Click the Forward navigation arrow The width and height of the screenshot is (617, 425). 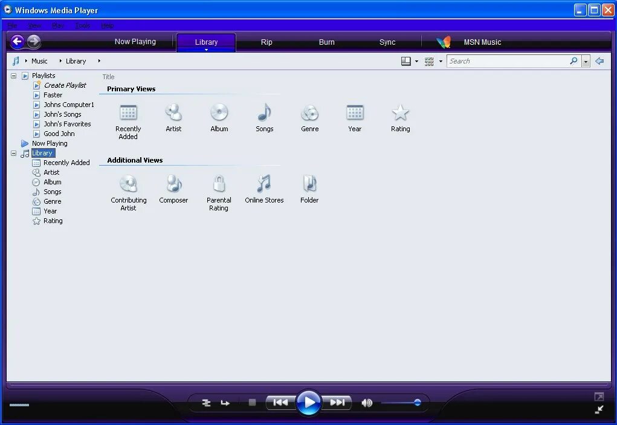pos(34,41)
